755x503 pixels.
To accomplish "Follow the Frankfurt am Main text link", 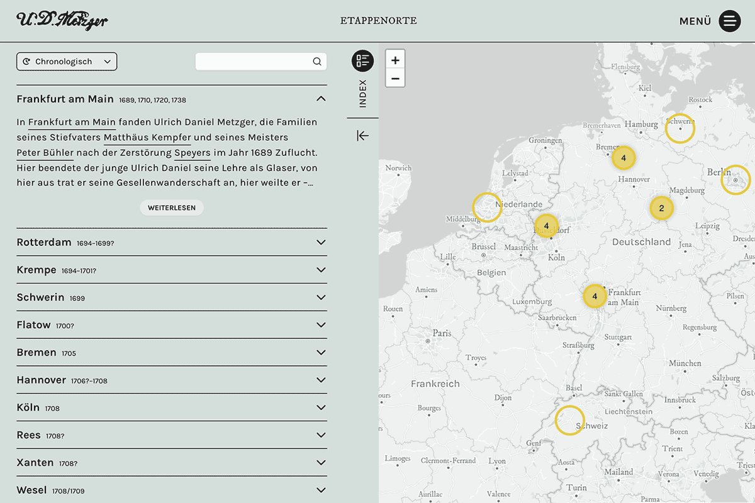I will click(x=72, y=122).
